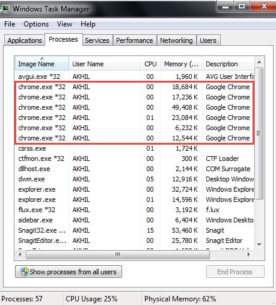Open the Options menu
The width and height of the screenshot is (276, 305).
(36, 24)
